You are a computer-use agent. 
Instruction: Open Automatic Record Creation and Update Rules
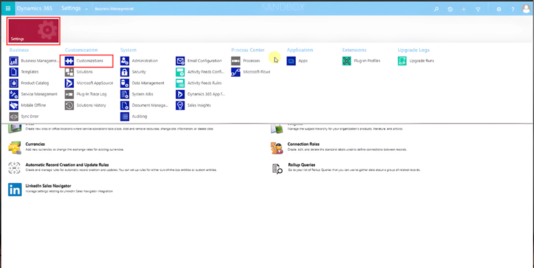(67, 165)
